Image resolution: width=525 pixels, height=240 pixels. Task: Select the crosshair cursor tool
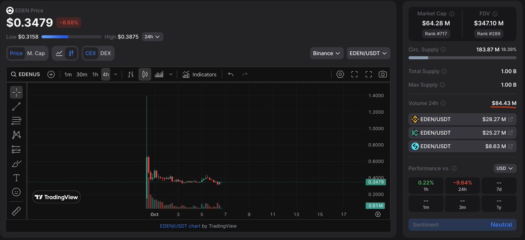coord(16,92)
